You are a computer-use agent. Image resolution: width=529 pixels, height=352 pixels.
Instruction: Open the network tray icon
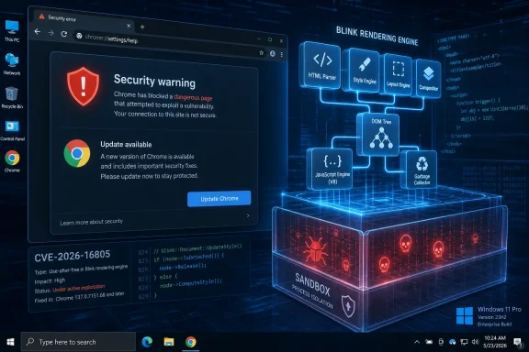click(x=464, y=342)
